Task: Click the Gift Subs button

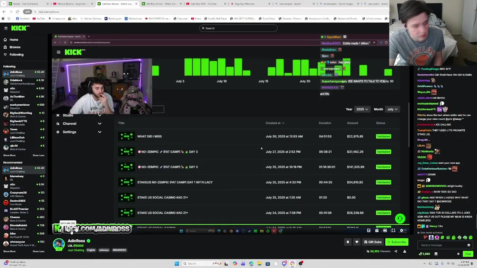Action: pyautogui.click(x=373, y=242)
